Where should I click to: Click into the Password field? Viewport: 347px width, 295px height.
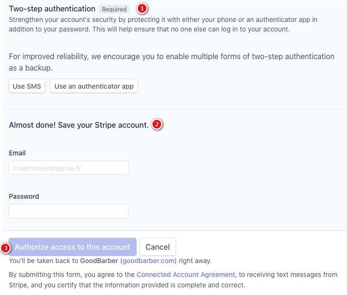[69, 211]
